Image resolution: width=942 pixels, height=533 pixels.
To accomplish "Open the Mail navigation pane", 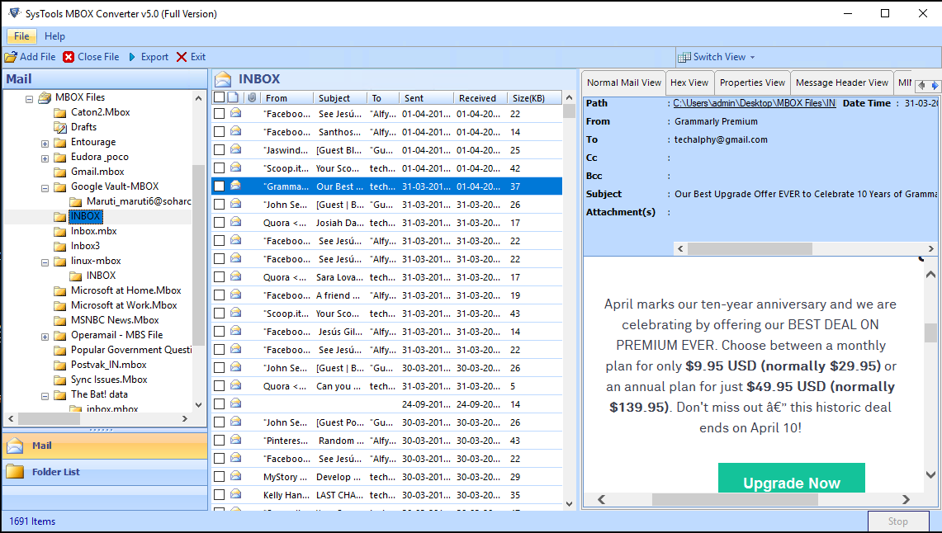I will (105, 446).
